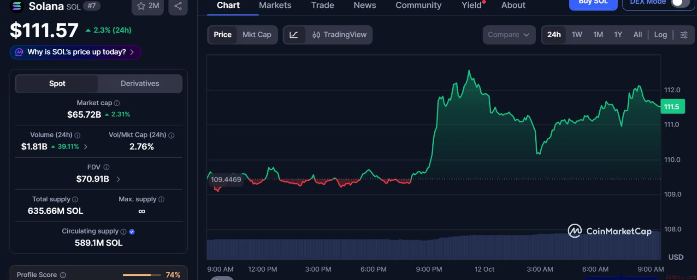Click the Market cap info icon
Viewport: 697px width, 280px height.
click(117, 103)
